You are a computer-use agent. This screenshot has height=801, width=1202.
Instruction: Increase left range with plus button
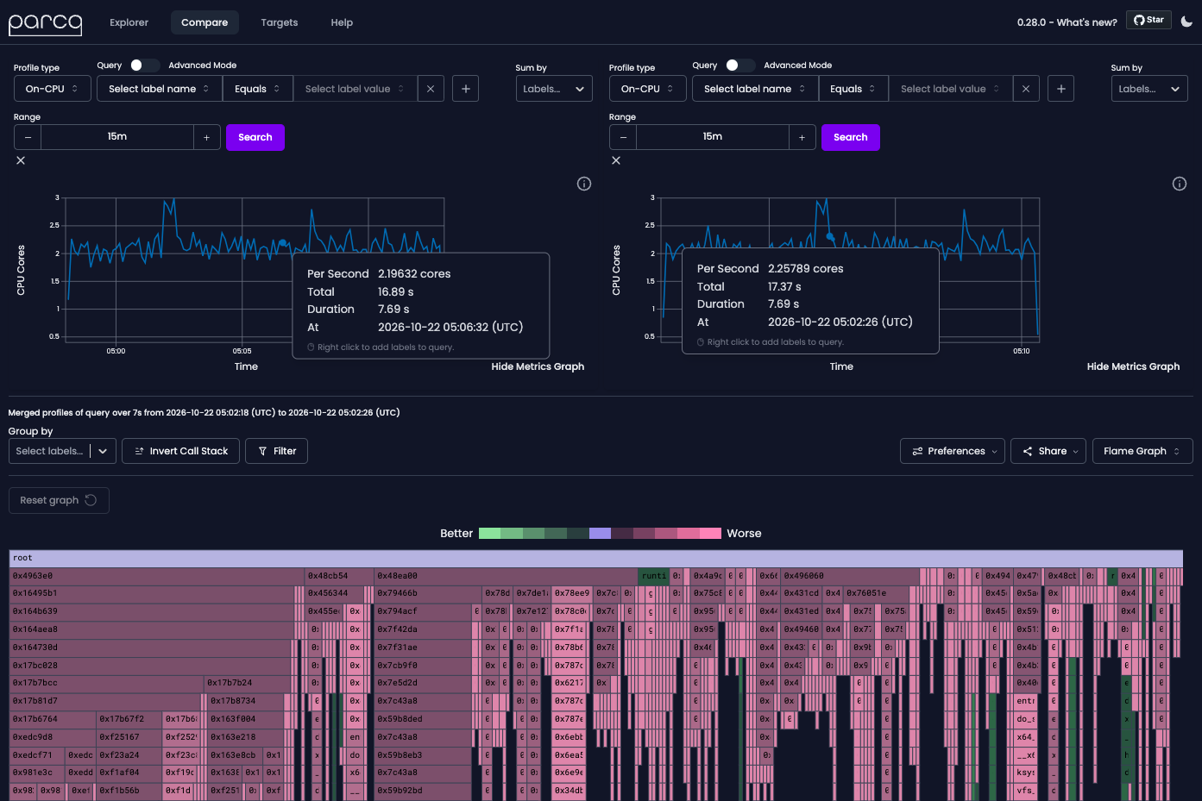click(206, 137)
